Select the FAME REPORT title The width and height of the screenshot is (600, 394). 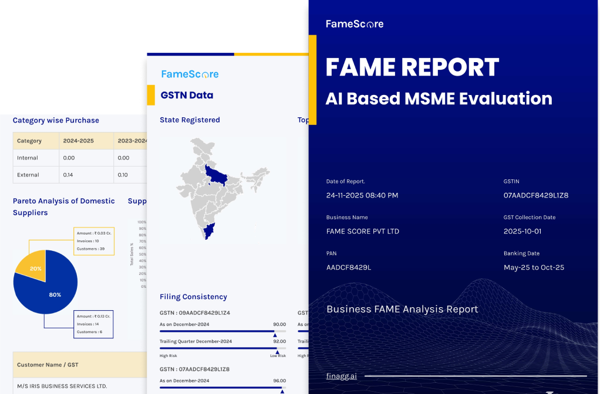[x=412, y=67]
